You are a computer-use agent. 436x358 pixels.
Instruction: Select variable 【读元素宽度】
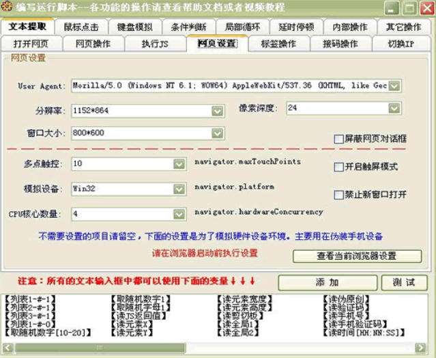(245, 299)
